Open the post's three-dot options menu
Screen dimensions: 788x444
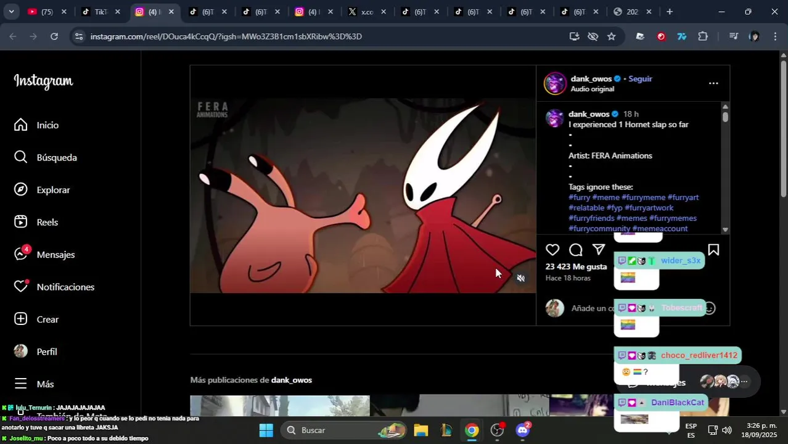pyautogui.click(x=713, y=83)
